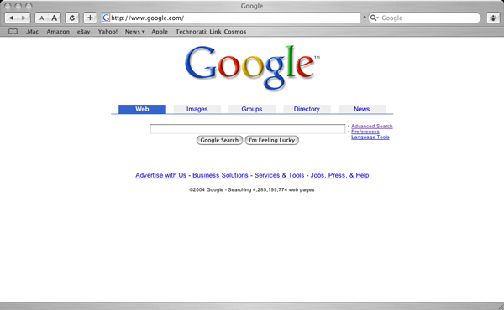The height and width of the screenshot is (310, 504).
Task: Add bookmark with the plus button
Action: pyautogui.click(x=90, y=18)
